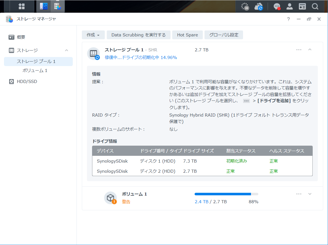Image resolution: width=328 pixels, height=245 pixels.
Task: Click the repairing status text 14.96%
Action: (141, 58)
